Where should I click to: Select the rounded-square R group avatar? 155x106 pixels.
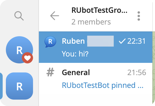(x=19, y=86)
